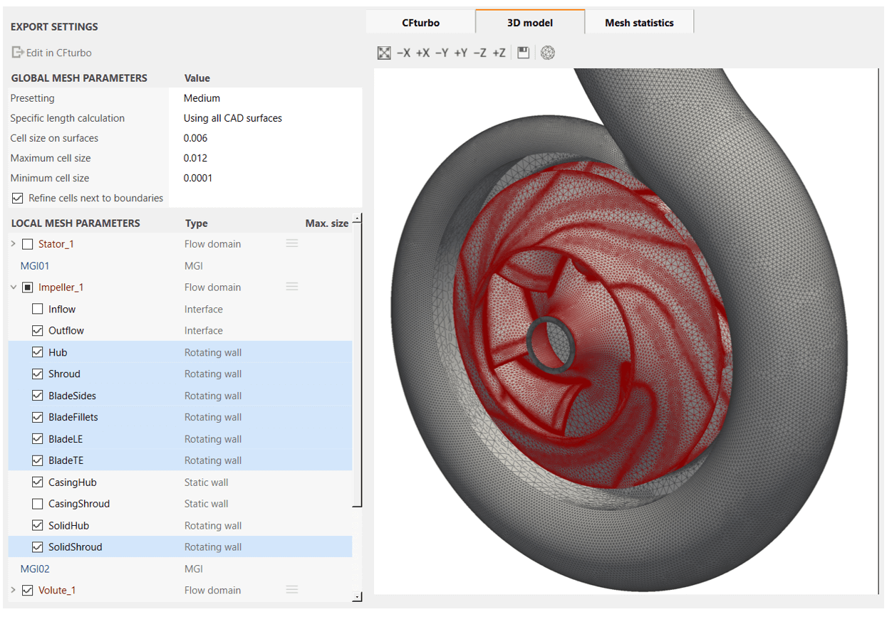The height and width of the screenshot is (639, 887).
Task: Select the 3D model tab
Action: [x=530, y=22]
